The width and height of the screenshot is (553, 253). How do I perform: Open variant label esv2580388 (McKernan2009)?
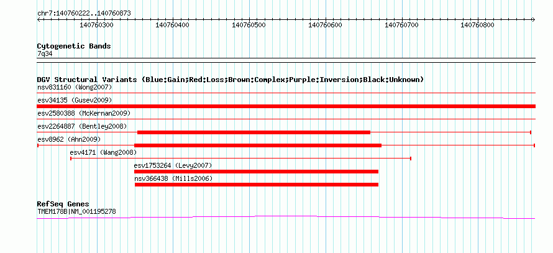tap(84, 113)
